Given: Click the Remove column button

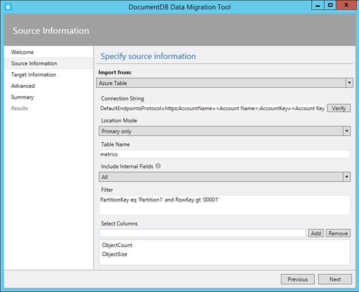Looking at the screenshot, I should tap(338, 233).
